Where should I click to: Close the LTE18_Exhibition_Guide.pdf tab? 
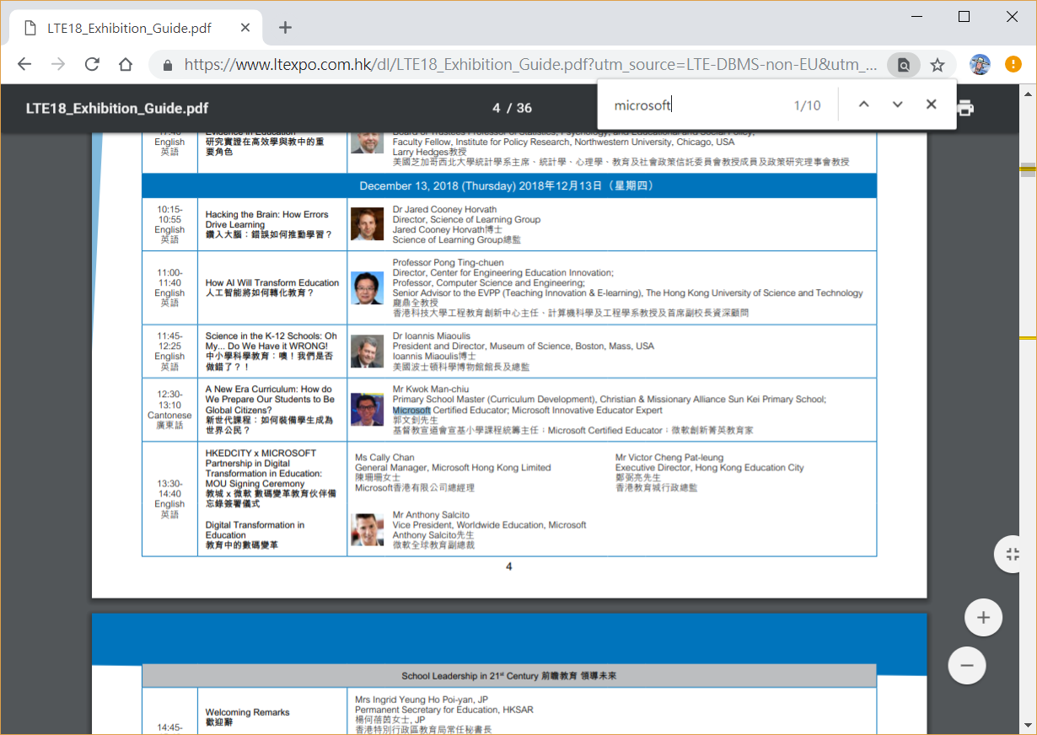click(x=245, y=28)
